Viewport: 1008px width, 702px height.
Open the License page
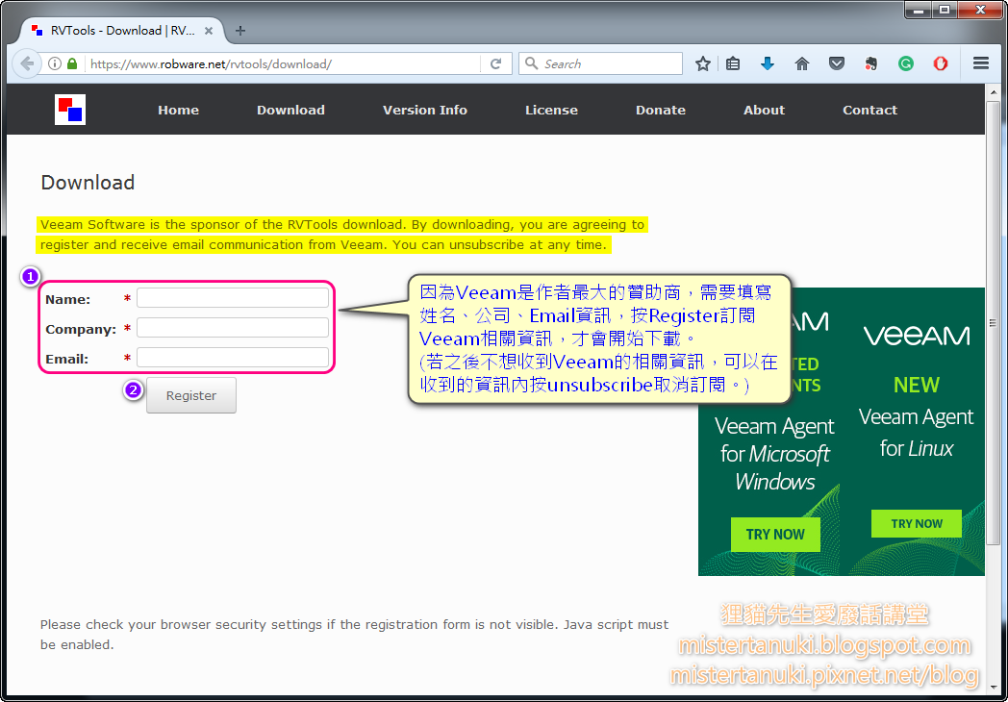point(551,110)
